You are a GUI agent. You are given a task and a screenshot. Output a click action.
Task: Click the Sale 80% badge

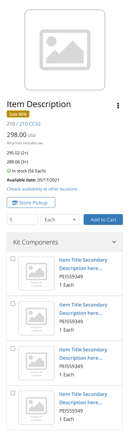(18, 114)
